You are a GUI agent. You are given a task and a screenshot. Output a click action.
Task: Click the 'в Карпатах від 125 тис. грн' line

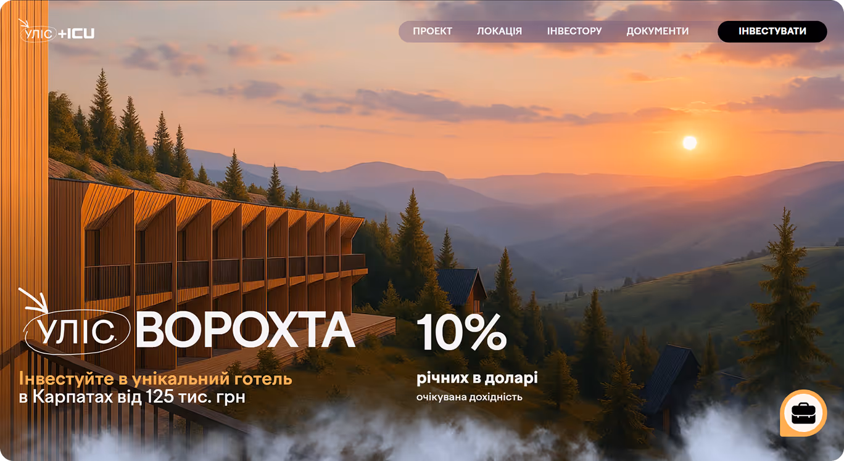(x=132, y=397)
